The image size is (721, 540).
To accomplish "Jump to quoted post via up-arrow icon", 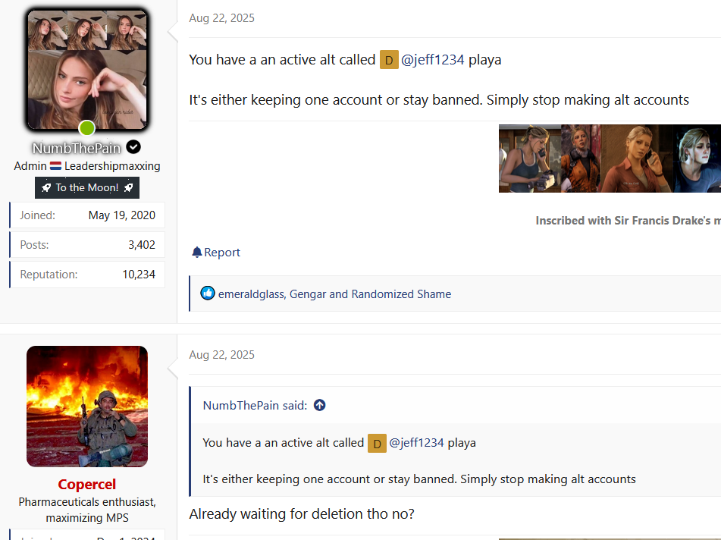I will [320, 405].
